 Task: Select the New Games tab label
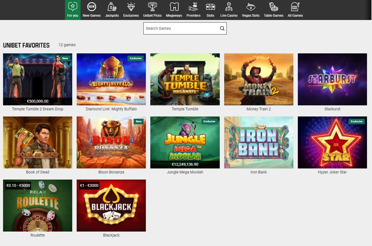(x=92, y=16)
